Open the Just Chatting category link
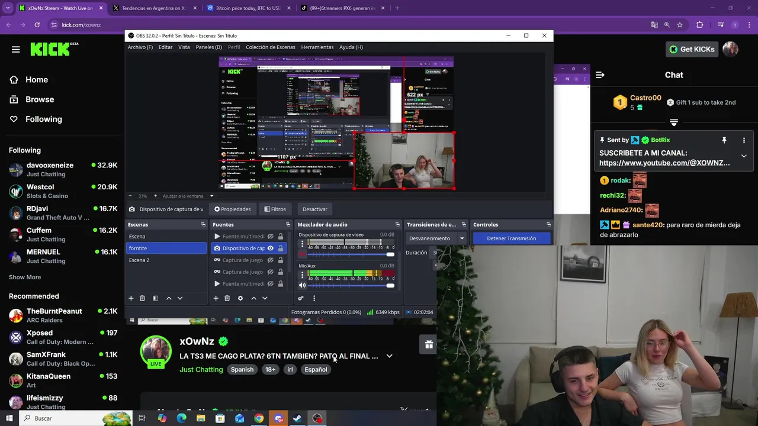This screenshot has width=758, height=426. (201, 369)
